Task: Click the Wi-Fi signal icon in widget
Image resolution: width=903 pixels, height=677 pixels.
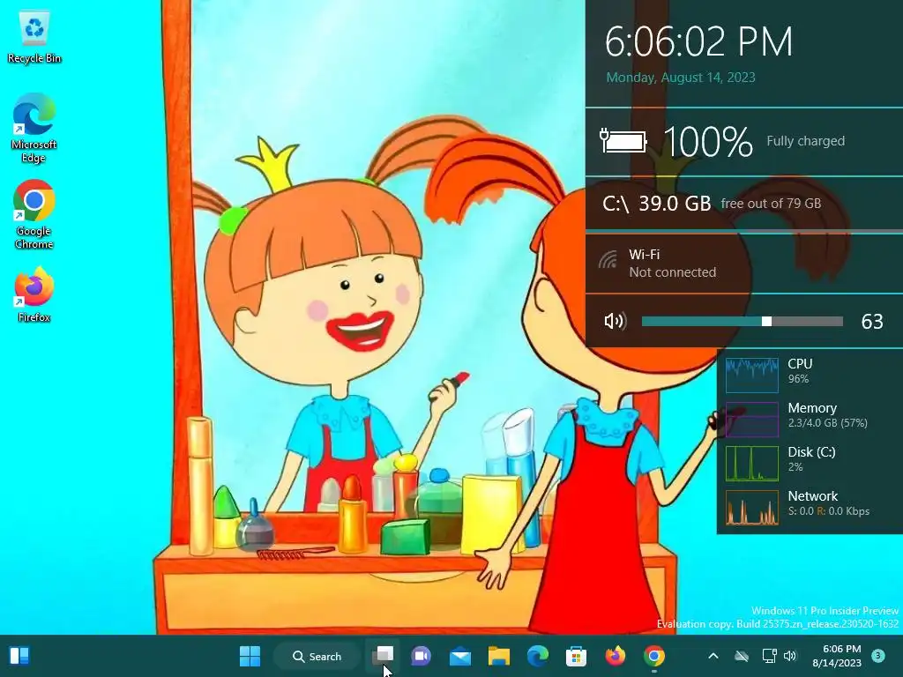Action: (608, 260)
